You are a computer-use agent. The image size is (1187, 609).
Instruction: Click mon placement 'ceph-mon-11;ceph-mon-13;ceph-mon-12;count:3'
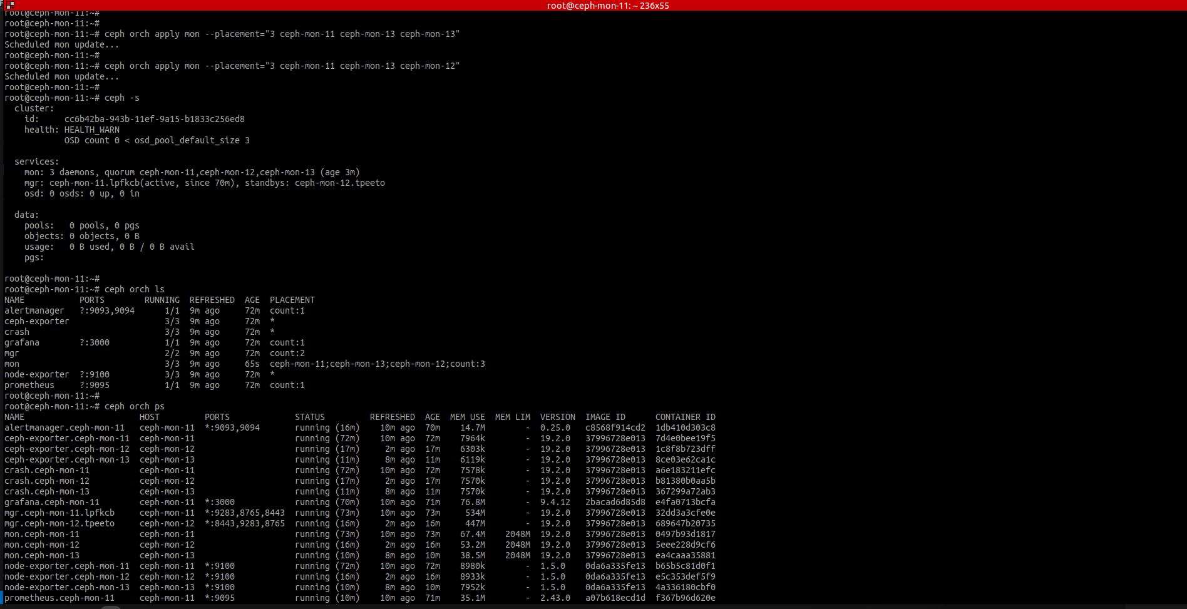coord(378,364)
